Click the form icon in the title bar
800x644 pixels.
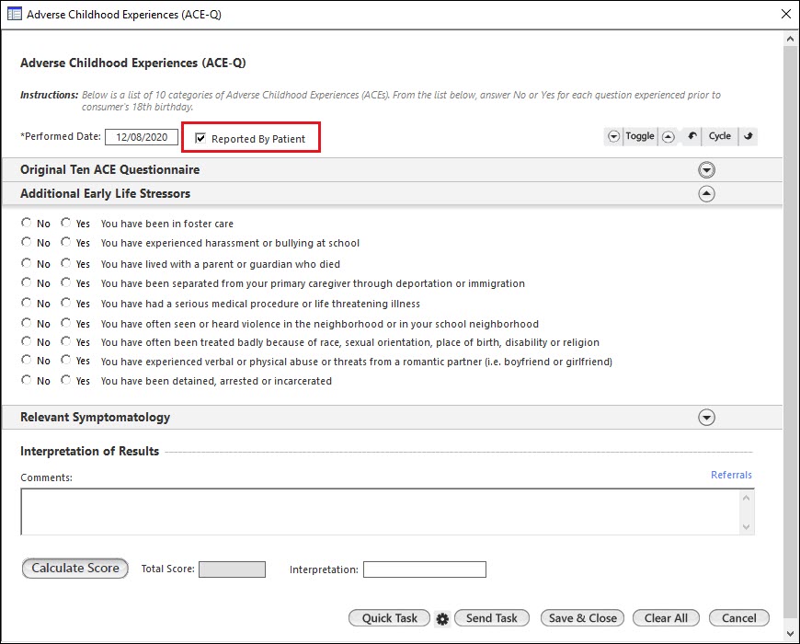click(x=14, y=14)
